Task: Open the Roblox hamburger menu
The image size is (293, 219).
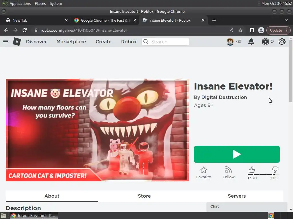Action: 6,42
